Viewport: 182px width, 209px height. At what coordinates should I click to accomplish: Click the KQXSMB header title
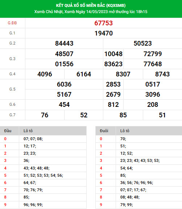coord(91,5)
